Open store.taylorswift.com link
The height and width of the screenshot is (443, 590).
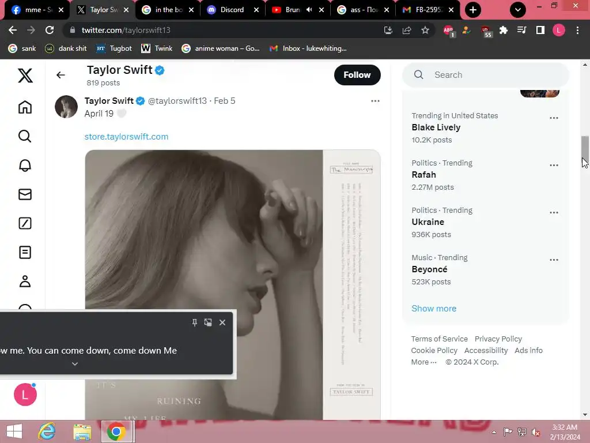point(126,137)
